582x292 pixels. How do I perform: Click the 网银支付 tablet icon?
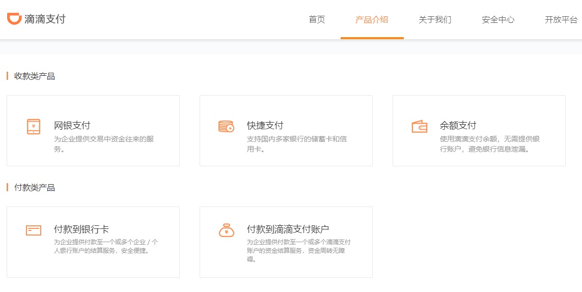click(34, 127)
